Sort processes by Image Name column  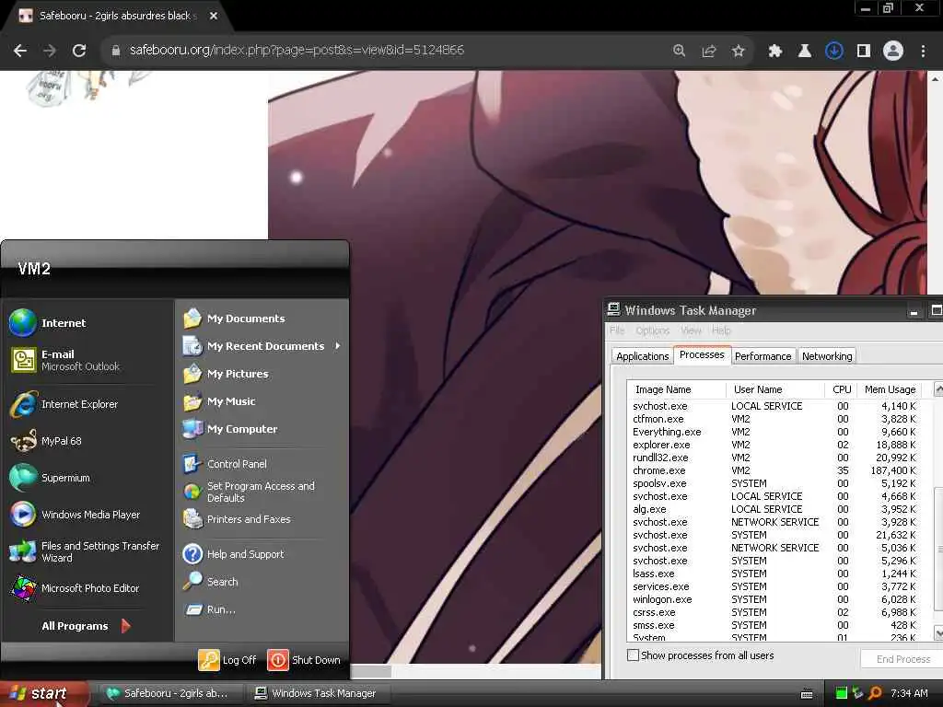[676, 389]
